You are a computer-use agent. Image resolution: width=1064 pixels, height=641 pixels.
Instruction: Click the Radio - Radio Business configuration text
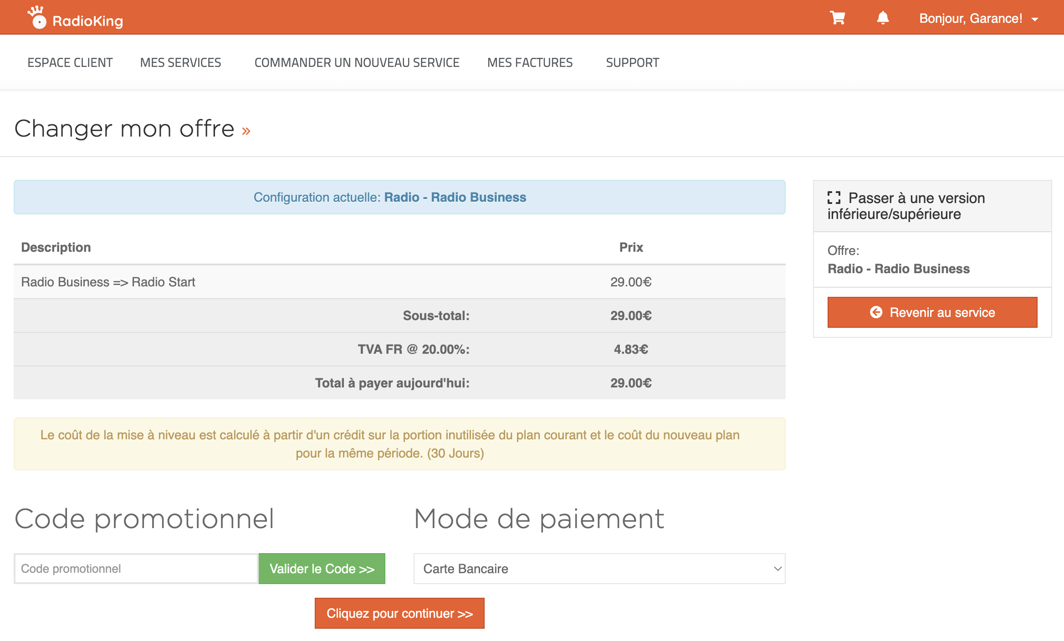point(455,197)
